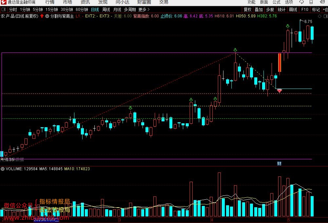Expand the 分割与背离主 indicator dropdown arrow

pyautogui.click(x=47, y=16)
